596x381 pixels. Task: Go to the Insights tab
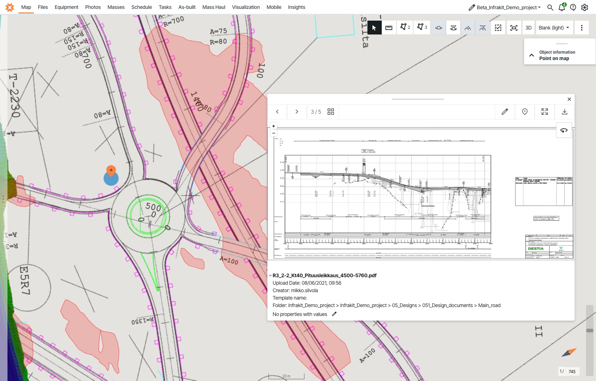[x=297, y=7]
